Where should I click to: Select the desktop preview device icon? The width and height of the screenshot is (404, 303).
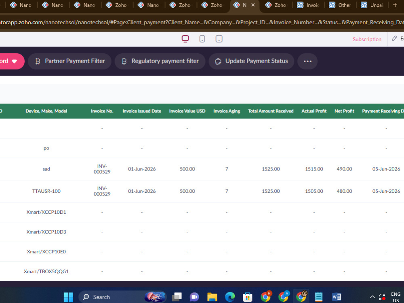tap(185, 39)
